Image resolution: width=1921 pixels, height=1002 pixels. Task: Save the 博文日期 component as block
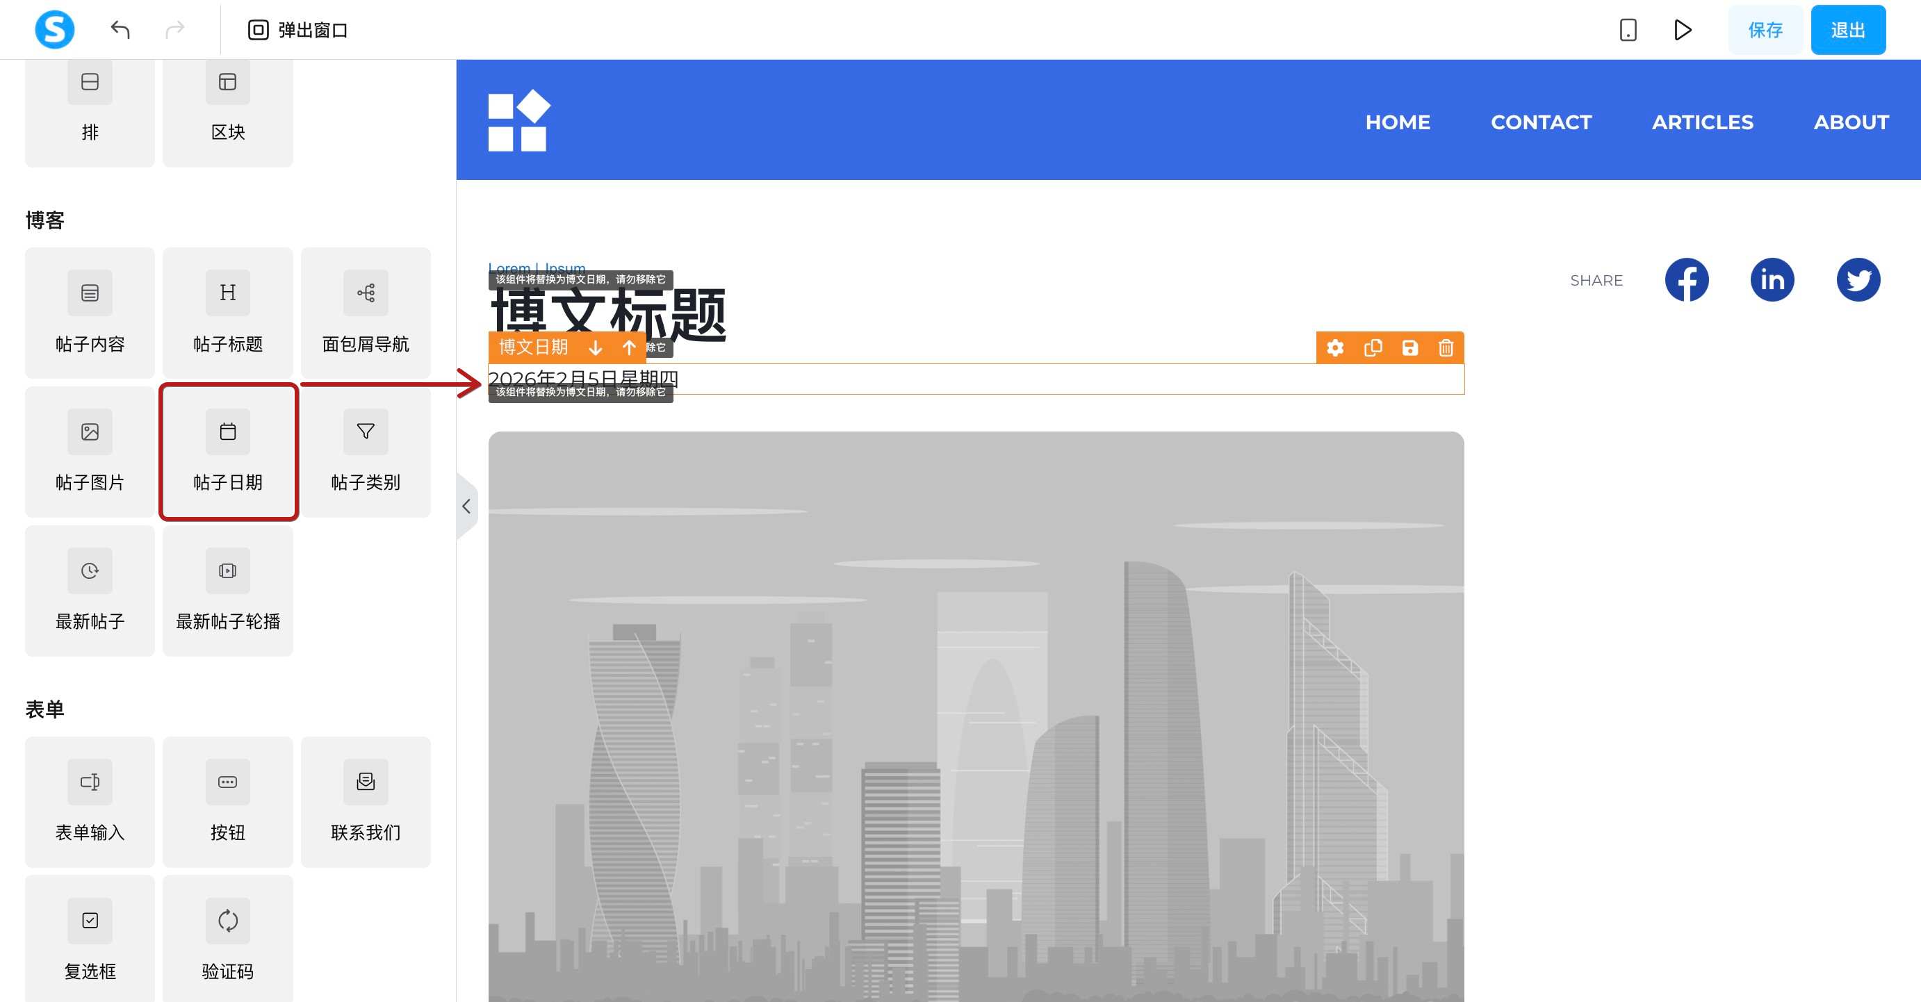click(1409, 348)
